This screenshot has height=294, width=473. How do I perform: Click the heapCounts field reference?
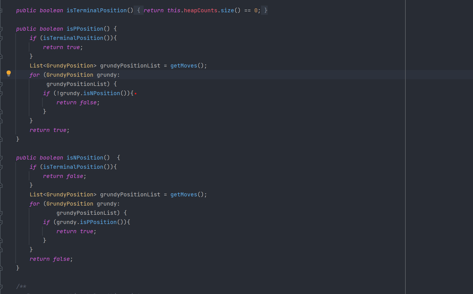tap(200, 11)
